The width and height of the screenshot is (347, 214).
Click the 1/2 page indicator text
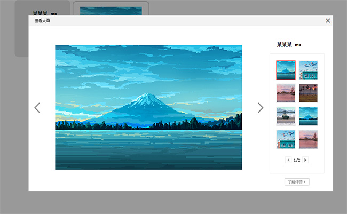[x=297, y=160]
